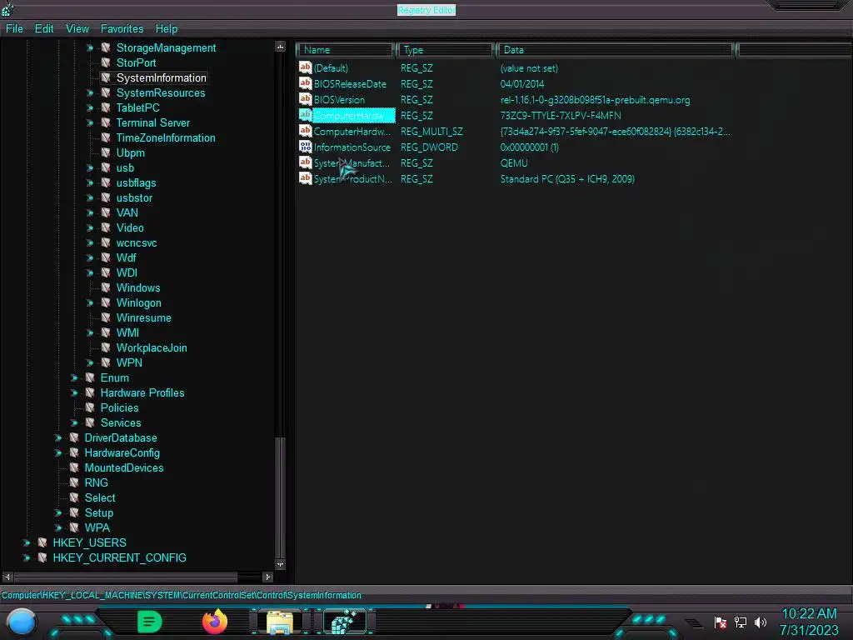Open File Explorer from the taskbar

[x=280, y=622]
